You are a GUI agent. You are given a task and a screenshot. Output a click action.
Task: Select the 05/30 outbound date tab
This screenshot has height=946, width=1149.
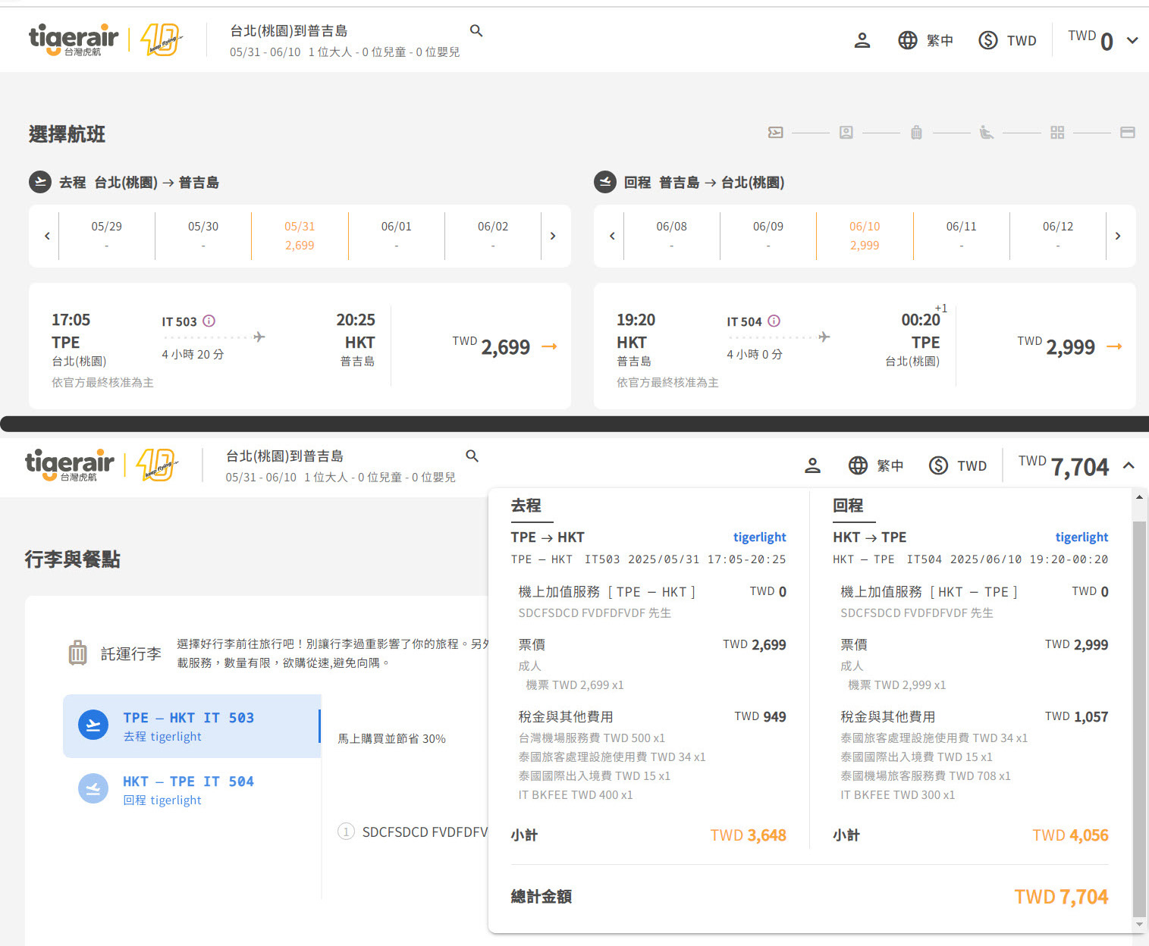coord(203,236)
